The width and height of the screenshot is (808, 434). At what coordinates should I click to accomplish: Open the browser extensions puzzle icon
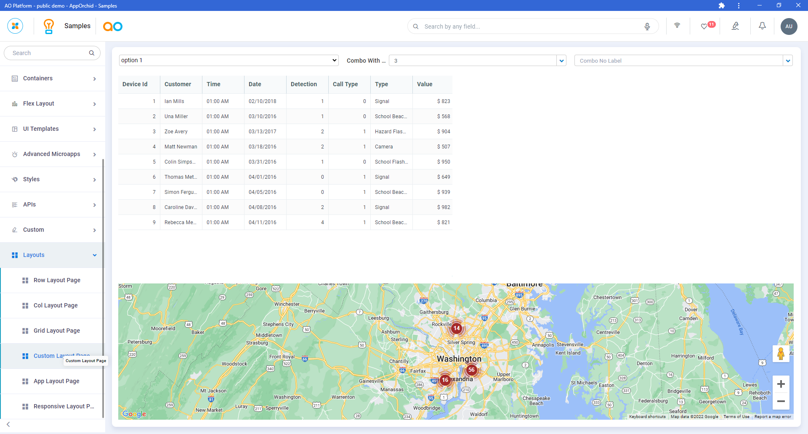pos(721,5)
